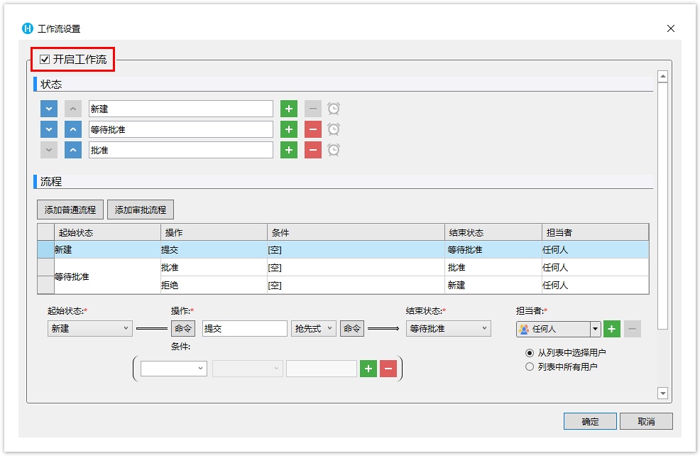Click the green plus button next to 担当者 dropdown

point(612,329)
